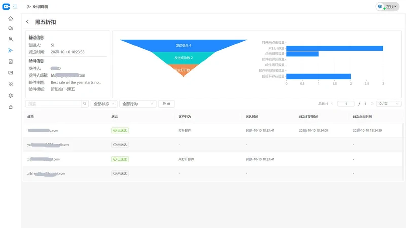Click the 客户行为 column header
This screenshot has width=406, height=228.
point(185,117)
